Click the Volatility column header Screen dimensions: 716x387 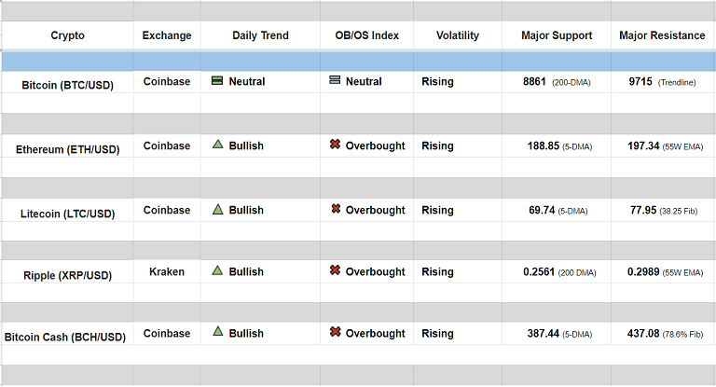tap(458, 35)
